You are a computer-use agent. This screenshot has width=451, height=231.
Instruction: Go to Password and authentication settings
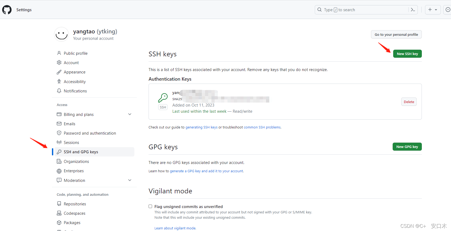90,133
